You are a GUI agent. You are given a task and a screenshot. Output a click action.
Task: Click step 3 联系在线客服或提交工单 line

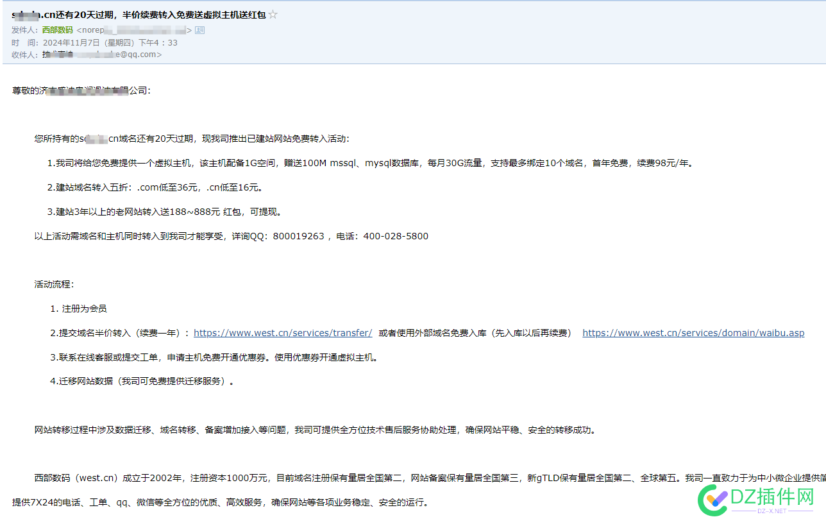tap(214, 357)
